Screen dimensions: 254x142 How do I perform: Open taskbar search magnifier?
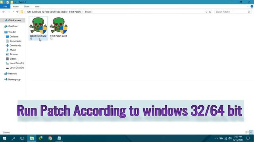13,138
